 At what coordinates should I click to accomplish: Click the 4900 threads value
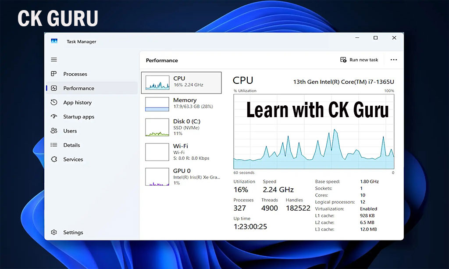pyautogui.click(x=270, y=208)
